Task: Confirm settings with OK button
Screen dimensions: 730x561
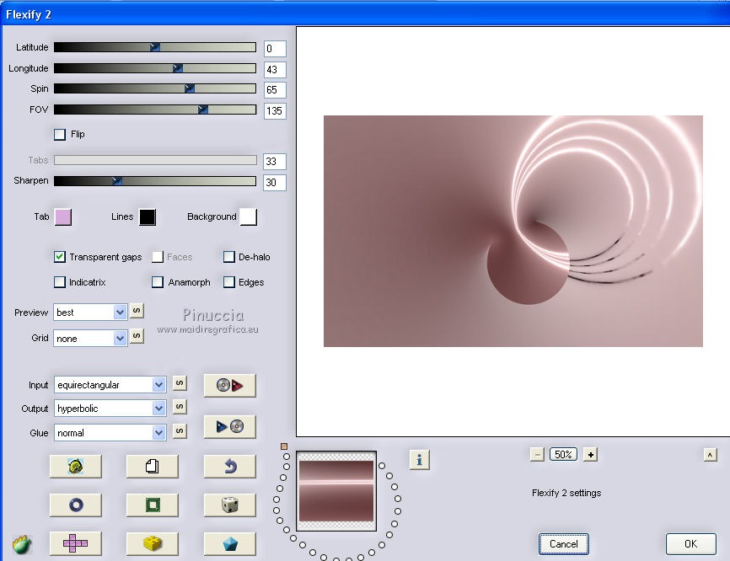Action: click(690, 544)
